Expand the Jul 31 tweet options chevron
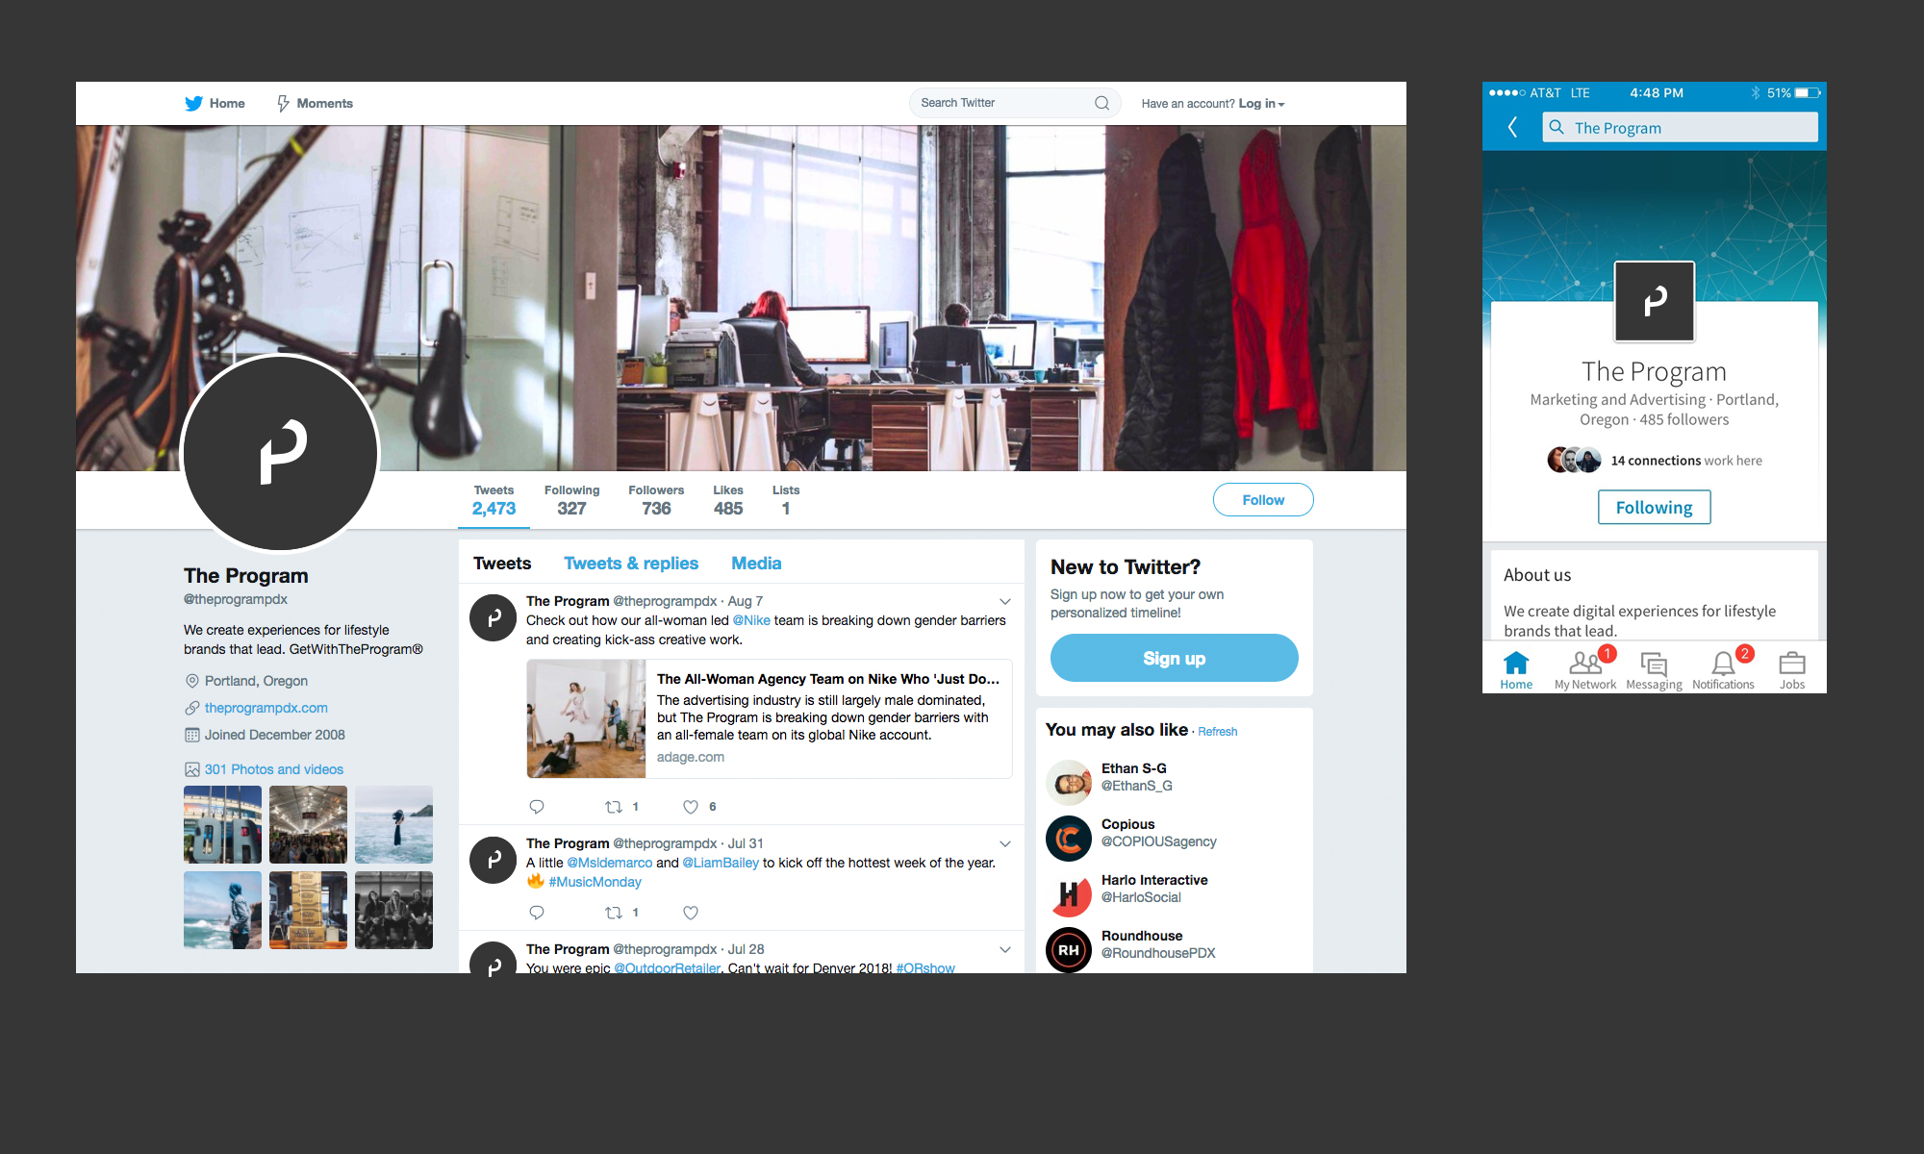 (x=1005, y=844)
